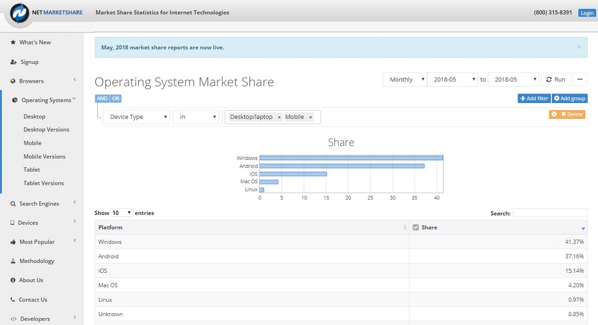Sort the table by Platform column arrows

405,228
